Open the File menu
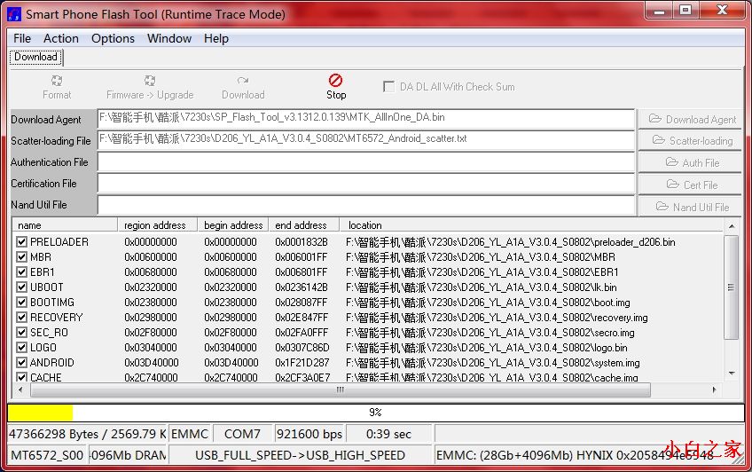Screen dimensions: 752x472 22,38
